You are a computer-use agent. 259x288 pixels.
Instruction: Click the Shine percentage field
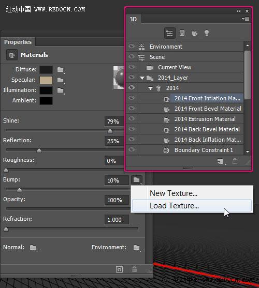click(114, 122)
